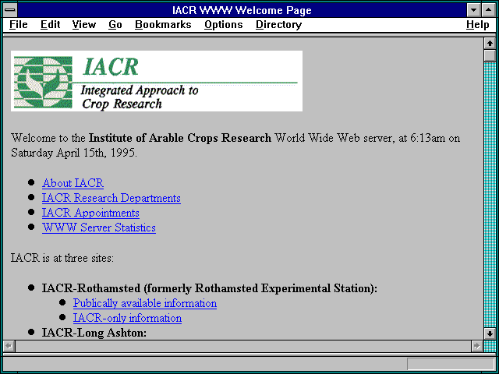The image size is (499, 374).
Task: Open WWW Server Statistics link
Action: (99, 228)
